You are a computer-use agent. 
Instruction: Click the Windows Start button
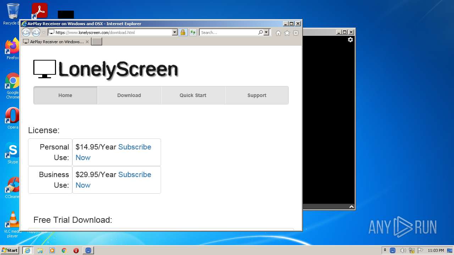point(10,250)
